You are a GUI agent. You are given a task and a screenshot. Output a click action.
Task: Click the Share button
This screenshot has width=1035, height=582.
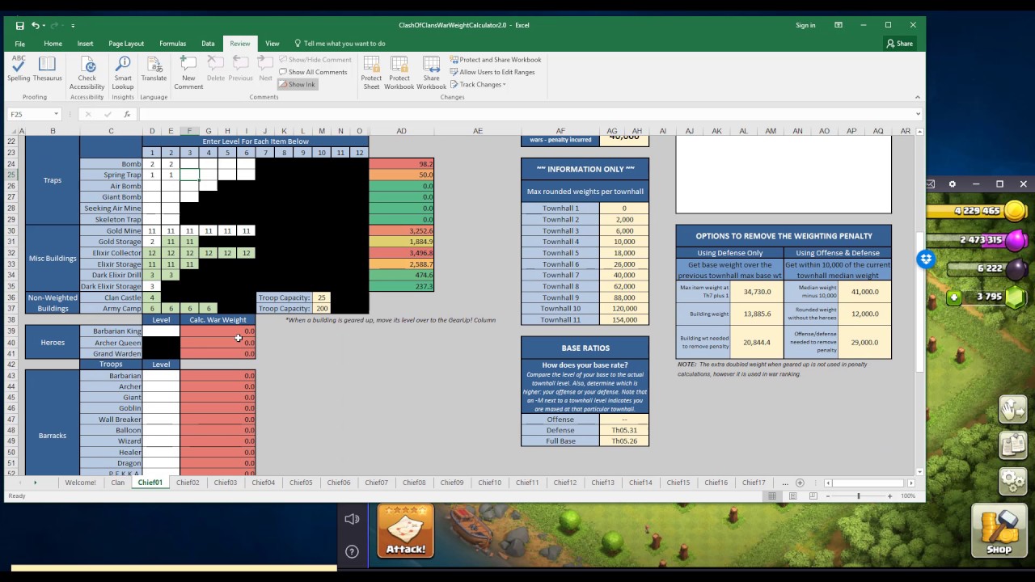(900, 44)
